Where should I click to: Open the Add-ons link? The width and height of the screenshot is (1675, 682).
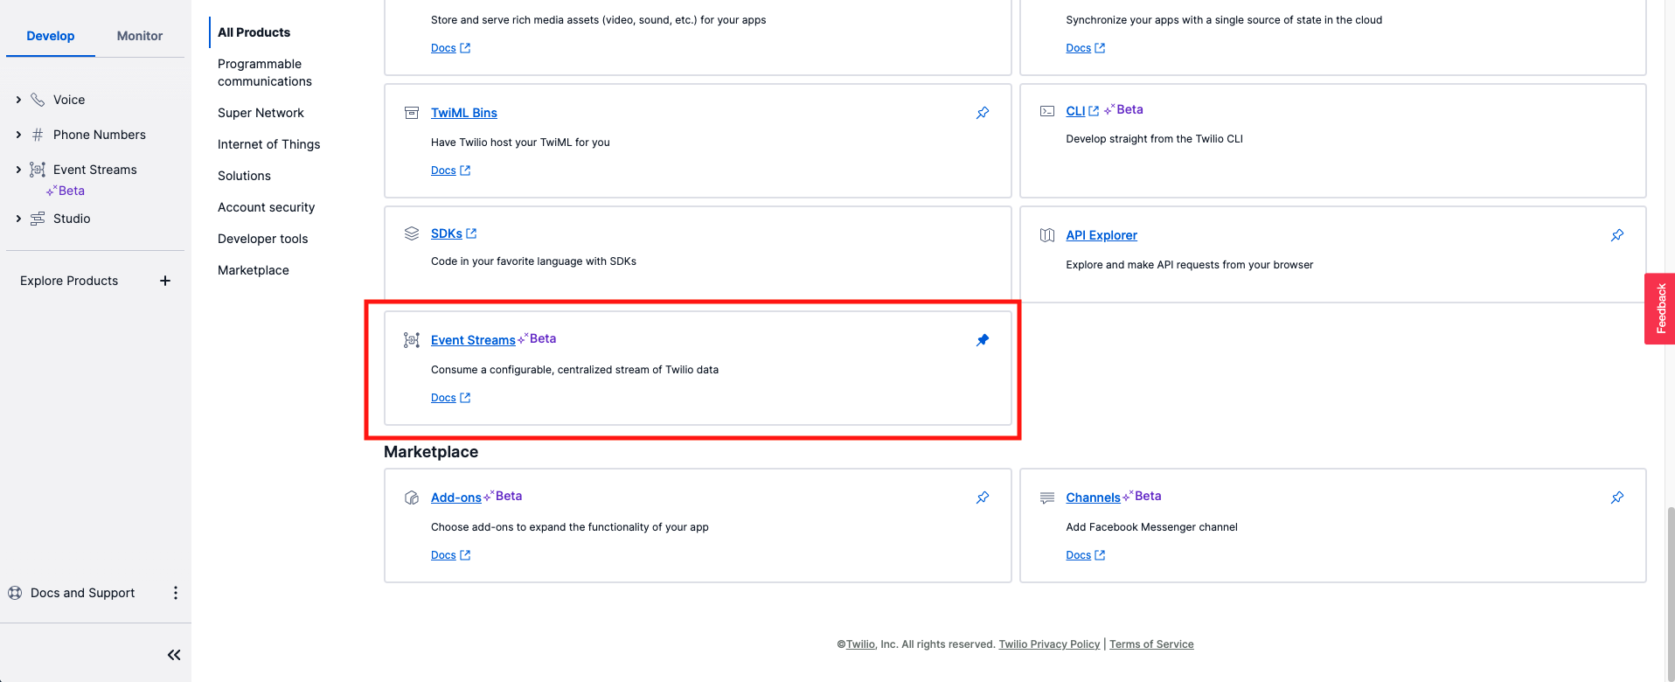pyautogui.click(x=455, y=498)
